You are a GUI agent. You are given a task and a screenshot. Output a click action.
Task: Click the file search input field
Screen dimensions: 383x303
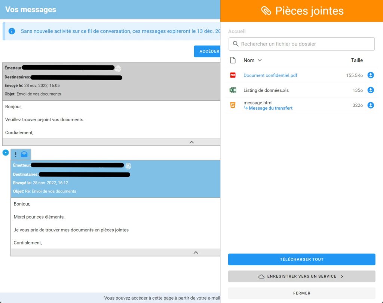tap(301, 44)
